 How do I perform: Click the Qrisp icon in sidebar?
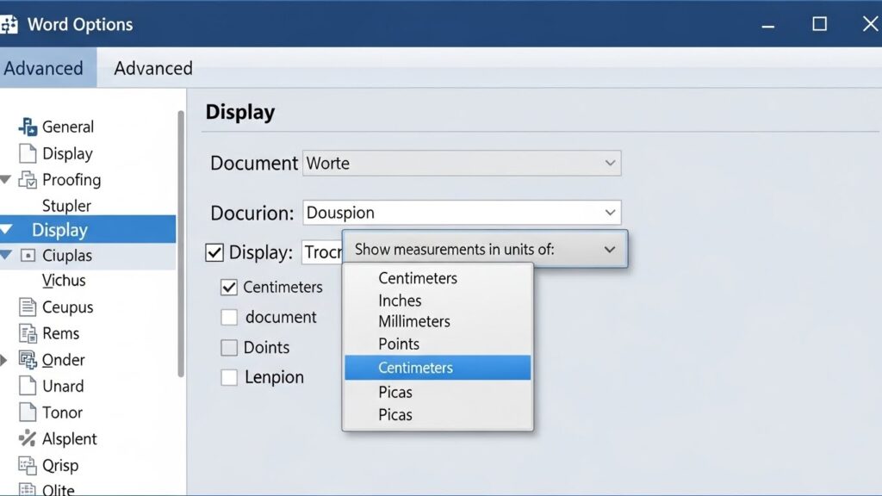pyautogui.click(x=28, y=466)
